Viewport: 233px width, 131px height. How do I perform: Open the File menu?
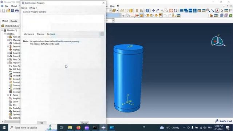7,6
